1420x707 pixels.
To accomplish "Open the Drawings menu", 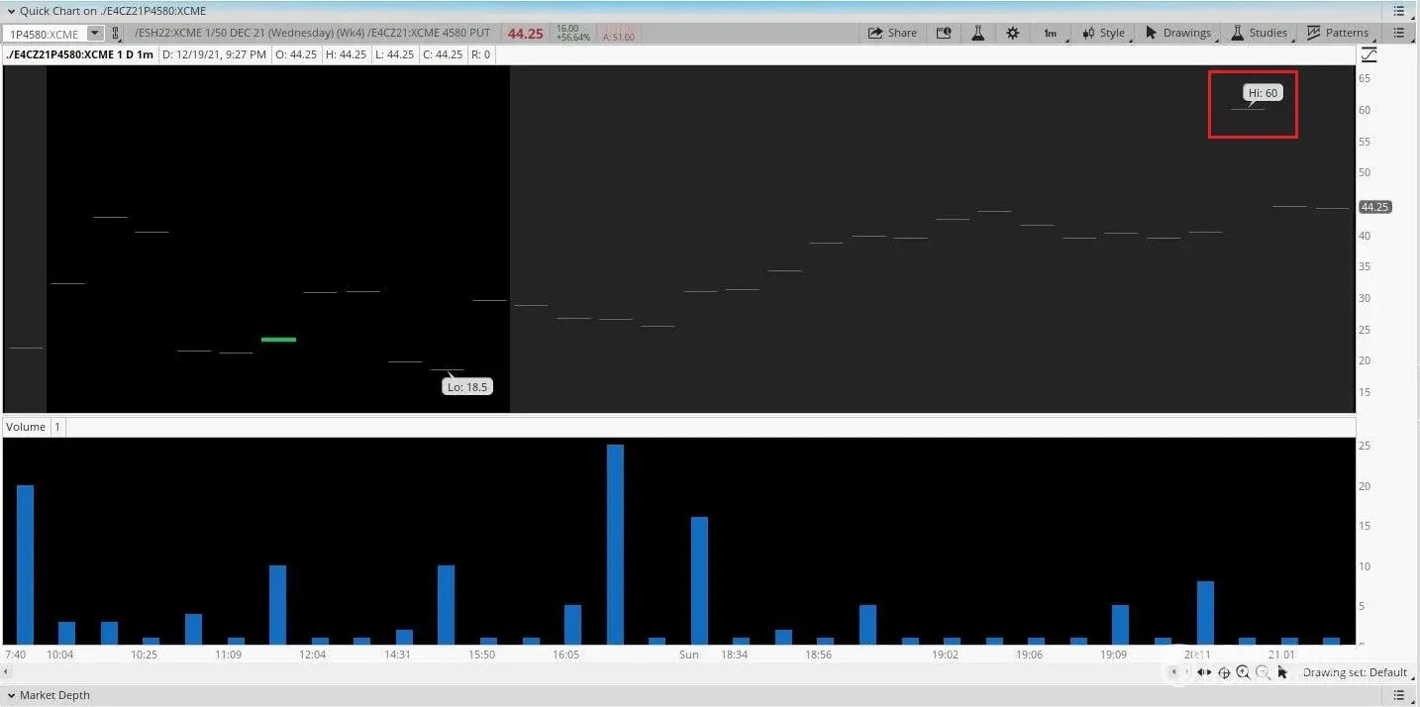I will click(x=1178, y=33).
